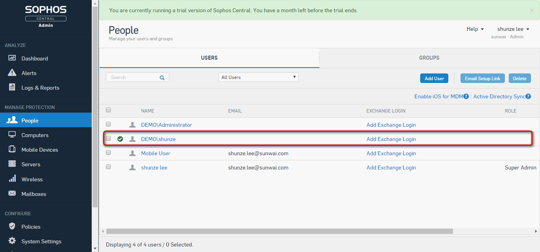
Task: Sort by the NAME column header
Action: tap(147, 111)
